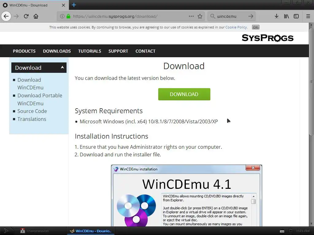Screen dimensions: 314x235
Task: Select WinCDEmu - Downlo... taskbar entry
Action: tap(91, 231)
